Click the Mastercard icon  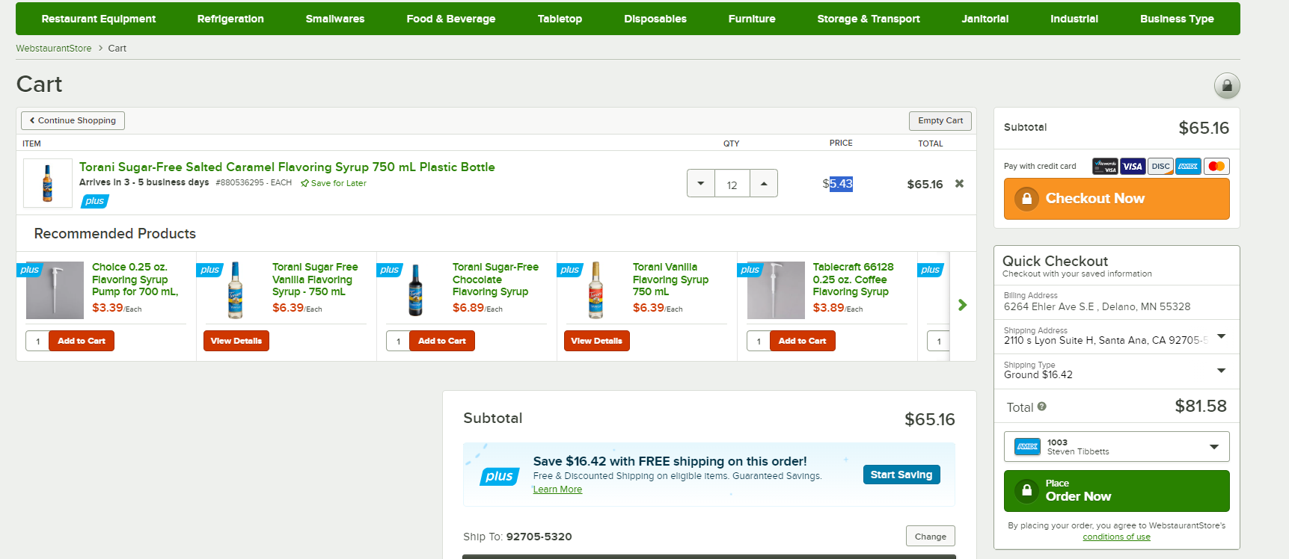[1216, 167]
